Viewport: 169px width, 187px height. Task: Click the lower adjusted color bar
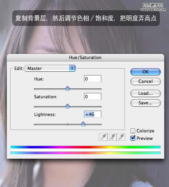point(85,153)
